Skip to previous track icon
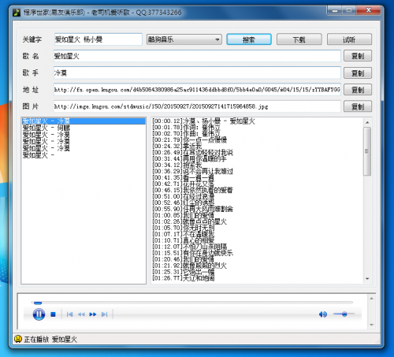This screenshot has width=394, height=357. [69, 314]
